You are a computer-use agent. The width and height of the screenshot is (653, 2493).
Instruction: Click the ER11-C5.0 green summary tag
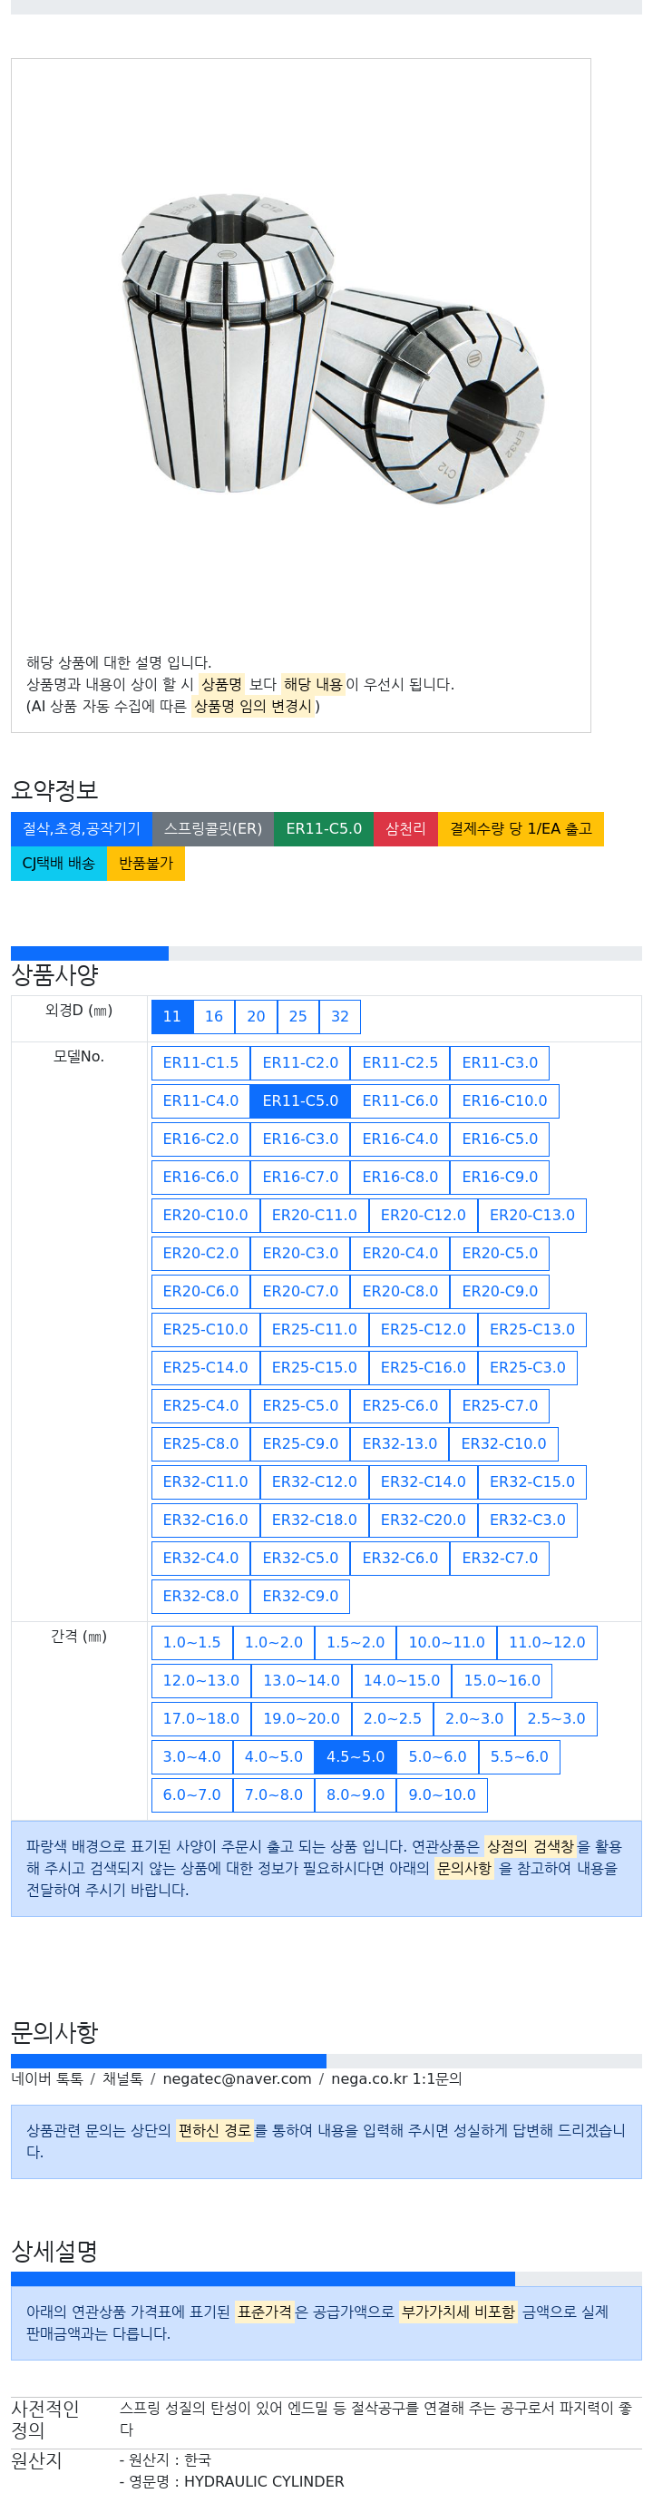point(323,828)
